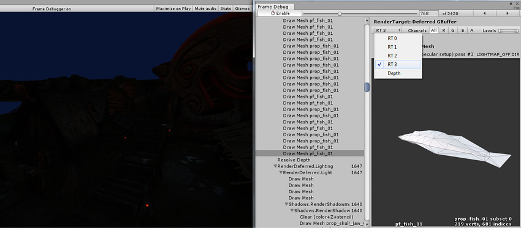Collapse the RenderDeferred.Light node
Screen dimensions: 521x228
[281, 172]
